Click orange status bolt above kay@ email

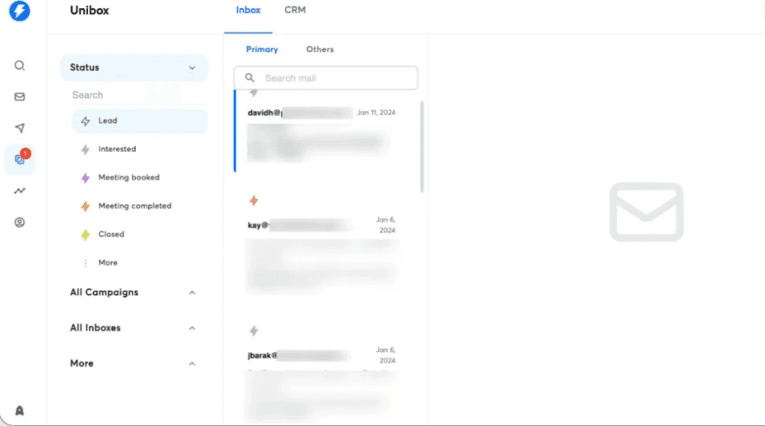pos(254,201)
